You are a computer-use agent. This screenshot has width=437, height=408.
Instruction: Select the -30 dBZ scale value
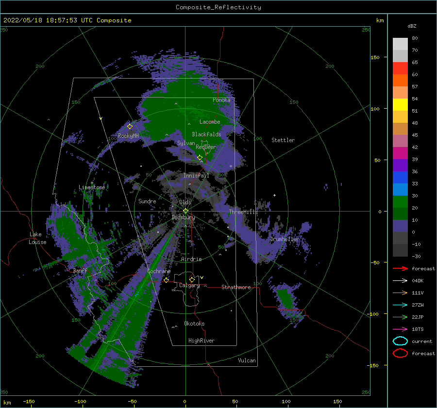tap(416, 256)
